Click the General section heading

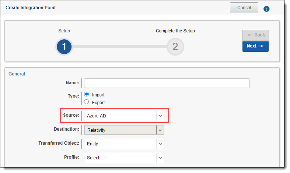[17, 74]
